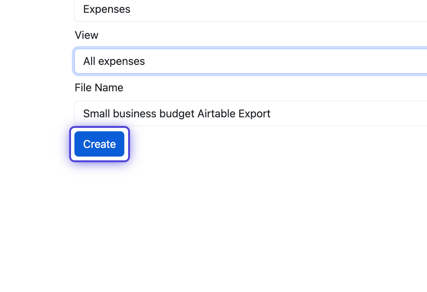Submit the form with the Create button
427x292 pixels.
99,144
